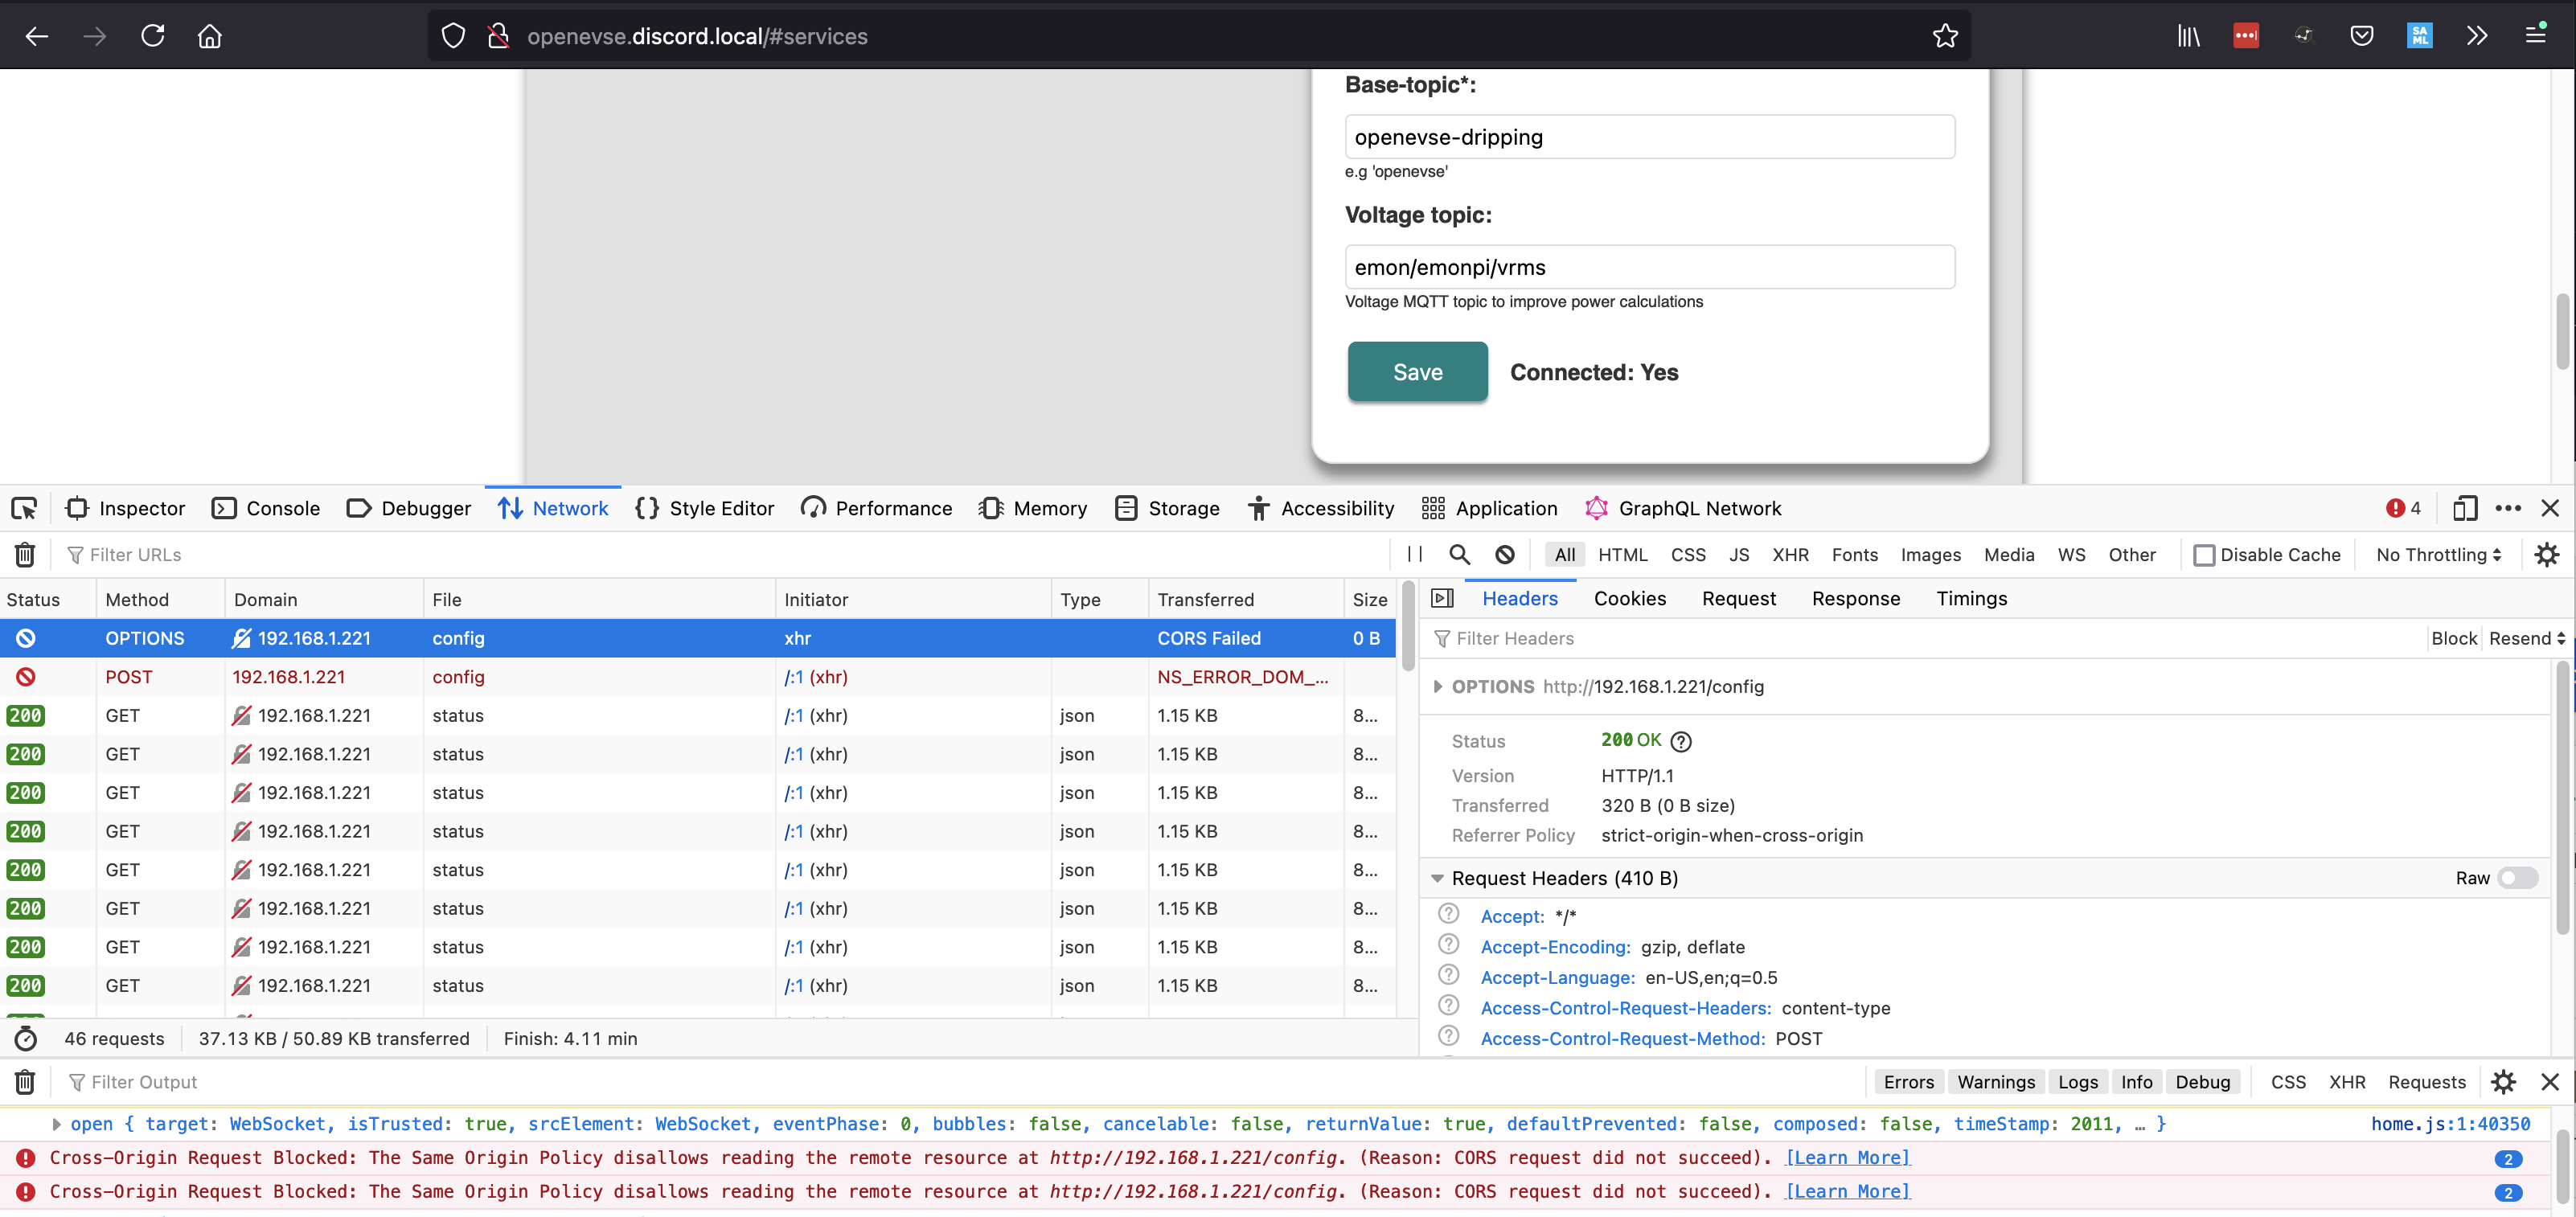Switch Request Headers to Raw view
This screenshot has width=2576, height=1217.
(x=2519, y=878)
